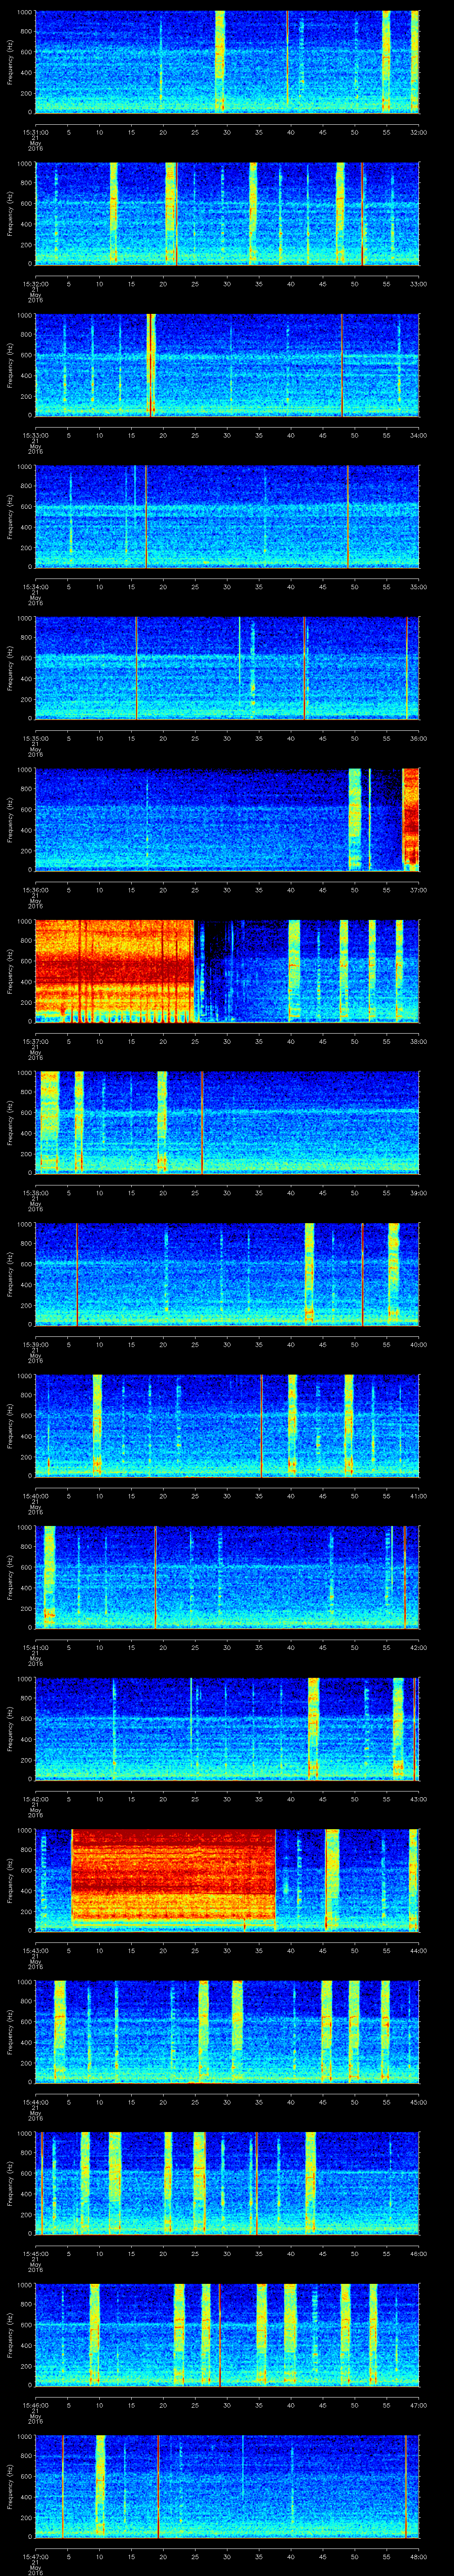Click the 45:00 end time label
This screenshot has height=2576, width=454.
pyautogui.click(x=418, y=2101)
